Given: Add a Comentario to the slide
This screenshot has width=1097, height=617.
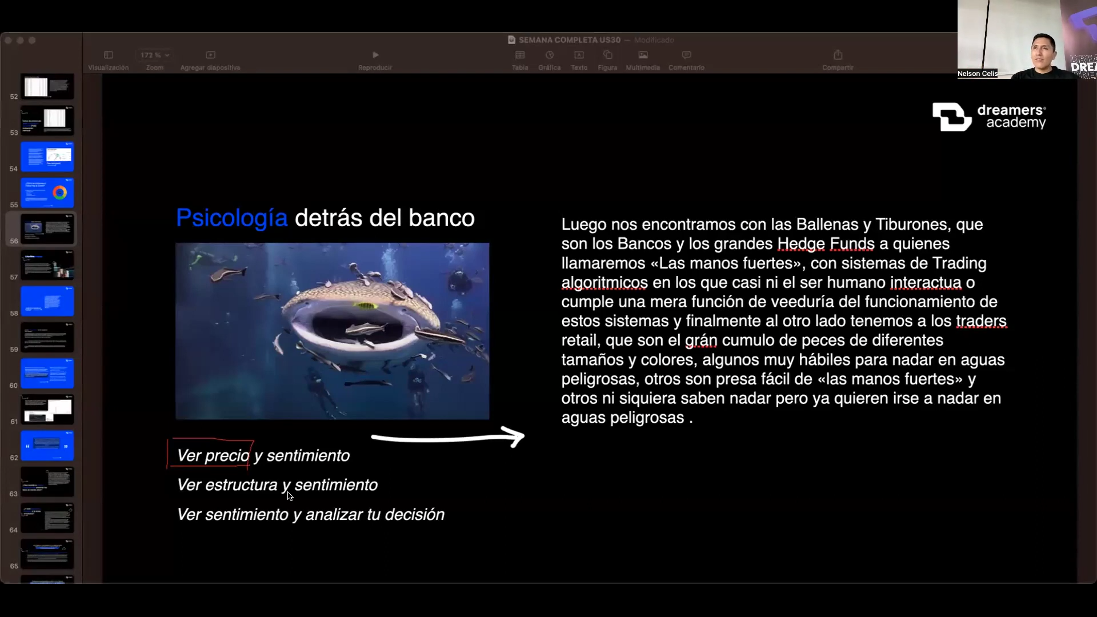Looking at the screenshot, I should click(686, 55).
